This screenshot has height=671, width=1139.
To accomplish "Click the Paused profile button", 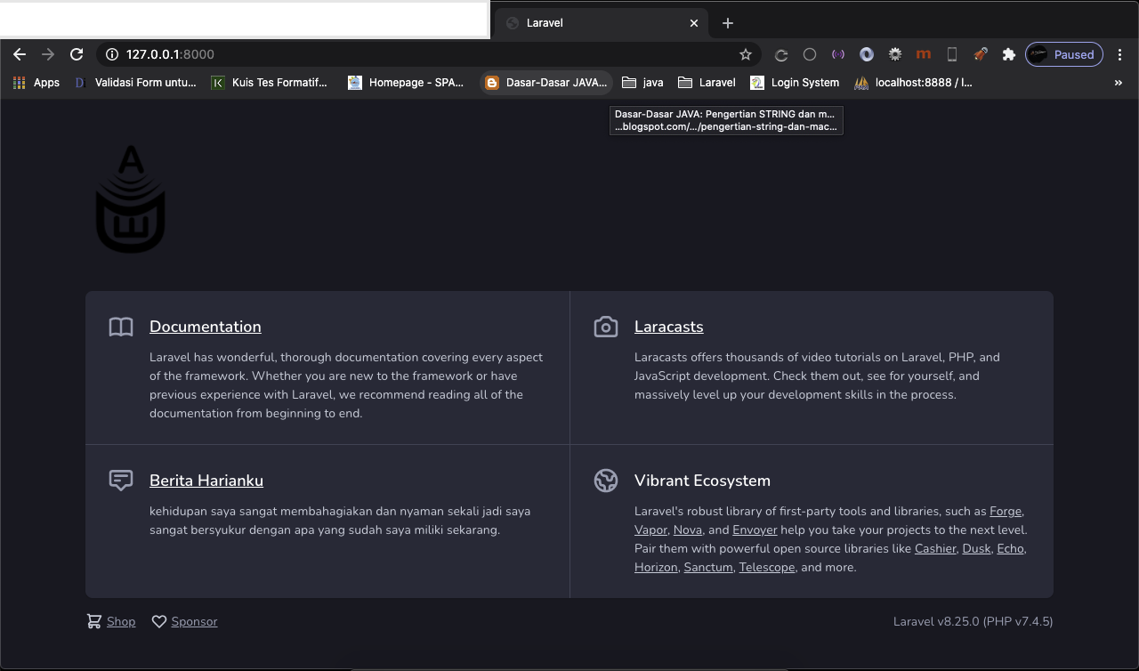I will point(1064,54).
